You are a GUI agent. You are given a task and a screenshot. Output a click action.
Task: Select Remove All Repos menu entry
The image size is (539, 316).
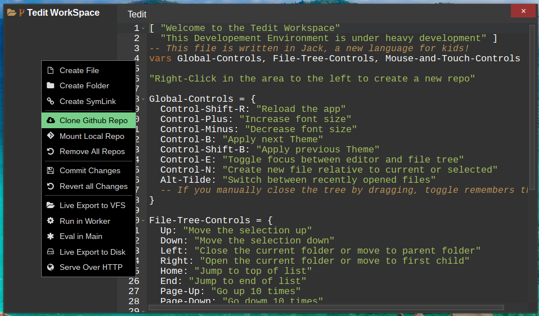[89, 151]
